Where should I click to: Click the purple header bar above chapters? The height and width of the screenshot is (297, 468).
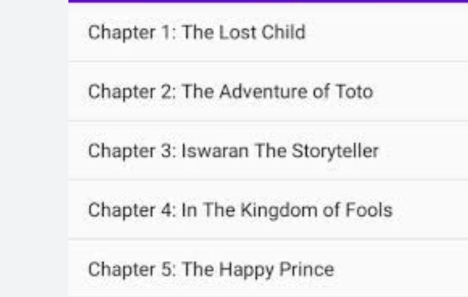pyautogui.click(x=268, y=1)
